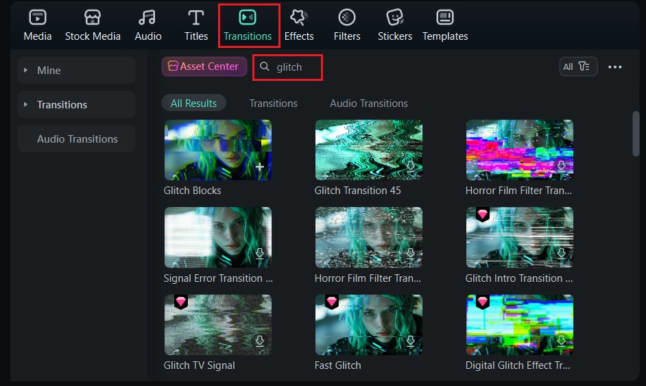The height and width of the screenshot is (386, 646).
Task: Open the Media tab icon
Action: pyautogui.click(x=38, y=17)
